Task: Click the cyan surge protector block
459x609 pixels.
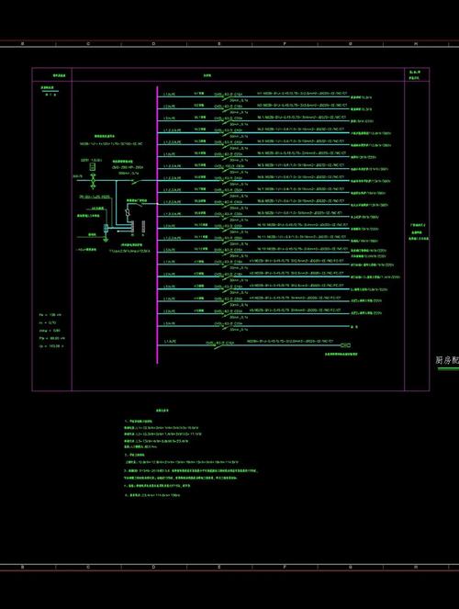Action: coord(106,229)
